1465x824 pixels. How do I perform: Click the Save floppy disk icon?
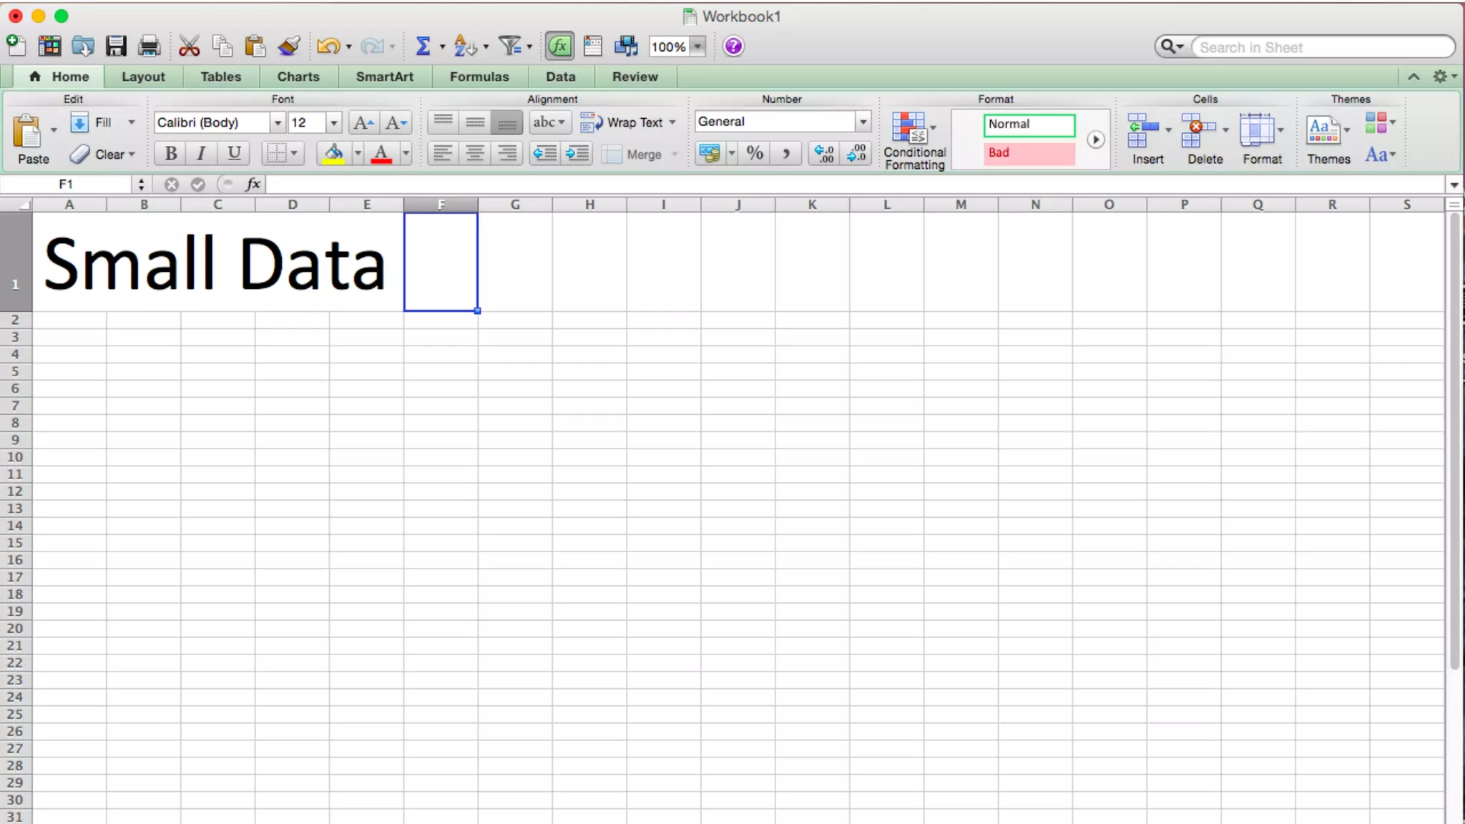point(116,46)
